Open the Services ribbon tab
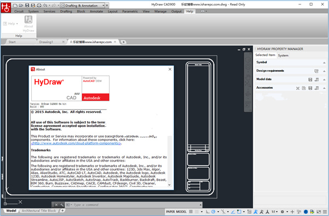The height and width of the screenshot is (216, 329). pyautogui.click(x=49, y=12)
